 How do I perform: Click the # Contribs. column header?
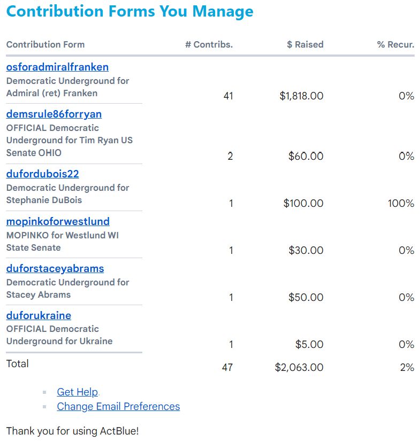(209, 45)
